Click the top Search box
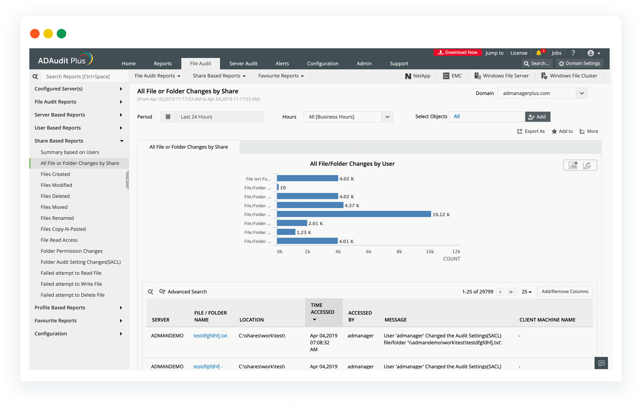The height and width of the screenshot is (406, 642). 537,63
